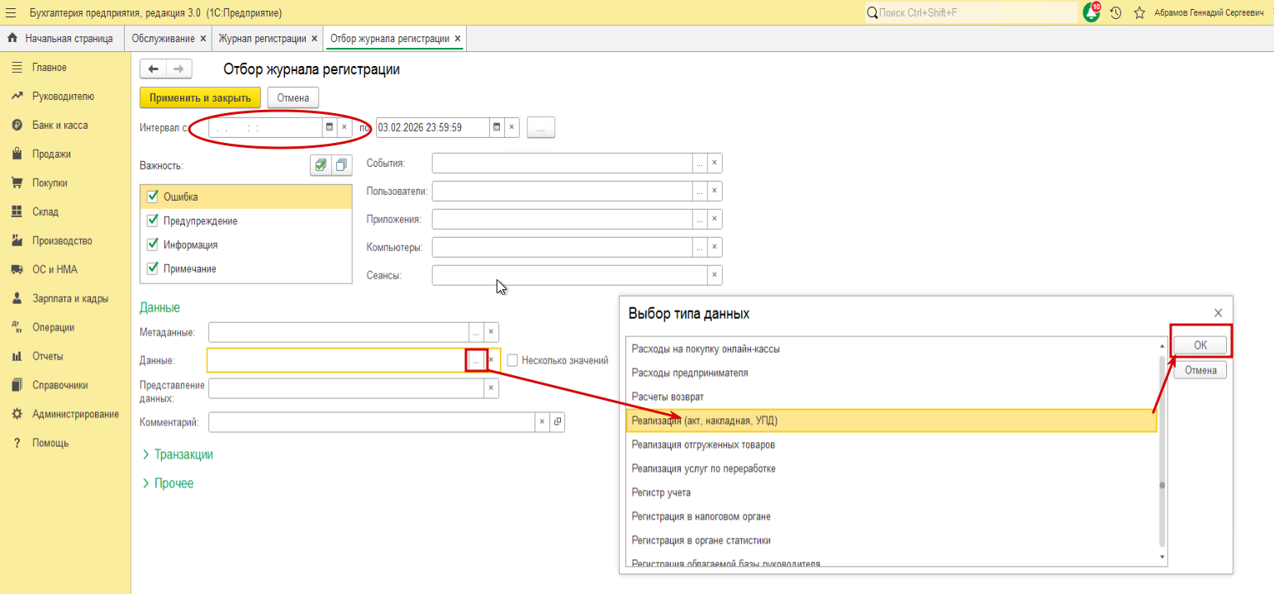1274x594 pixels.
Task: Click the back navigation arrow
Action: pyautogui.click(x=154, y=69)
